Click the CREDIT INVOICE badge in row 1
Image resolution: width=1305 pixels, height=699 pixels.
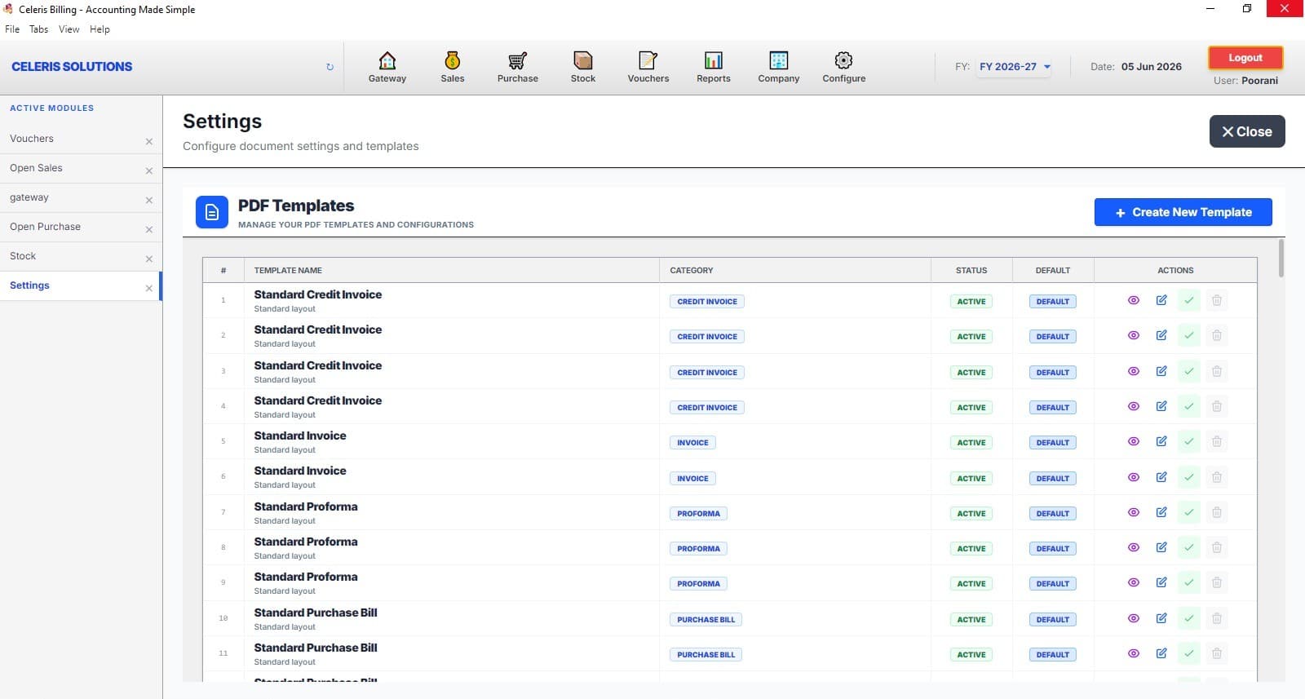[x=707, y=301]
